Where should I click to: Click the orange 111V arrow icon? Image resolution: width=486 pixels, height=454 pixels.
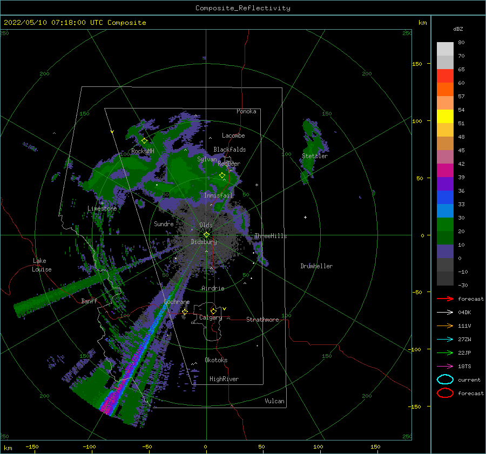445,326
